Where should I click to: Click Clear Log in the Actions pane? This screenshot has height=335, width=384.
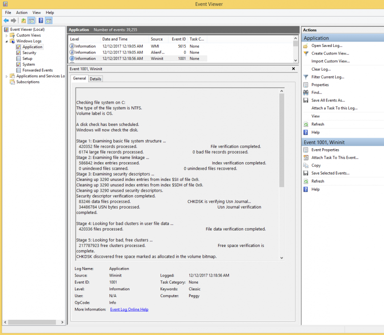(x=321, y=69)
